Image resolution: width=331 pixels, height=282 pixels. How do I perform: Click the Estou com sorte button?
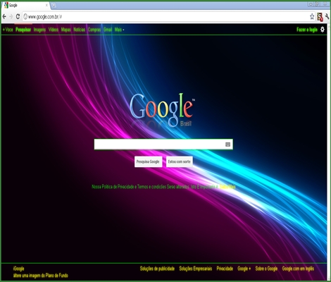[x=180, y=161]
